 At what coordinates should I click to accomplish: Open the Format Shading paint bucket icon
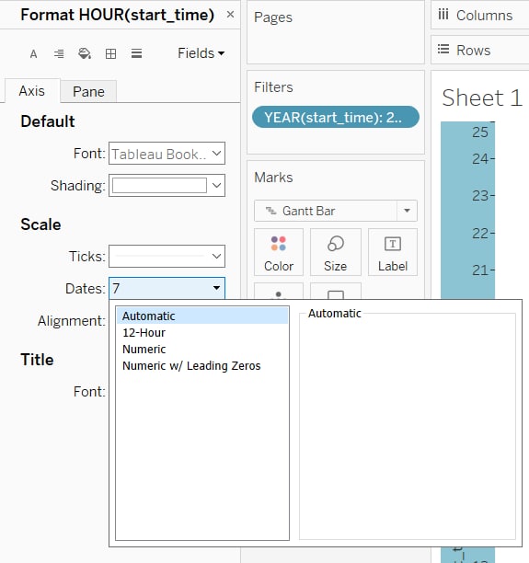(85, 54)
